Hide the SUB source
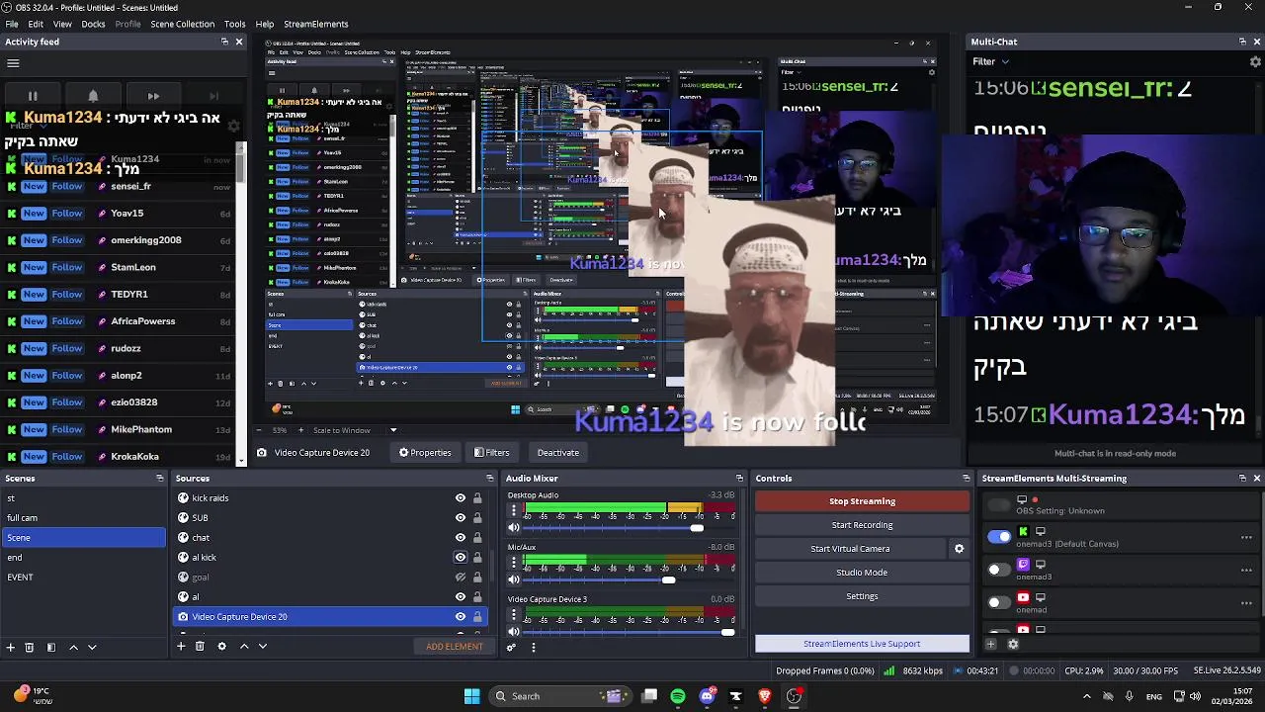 point(460,518)
